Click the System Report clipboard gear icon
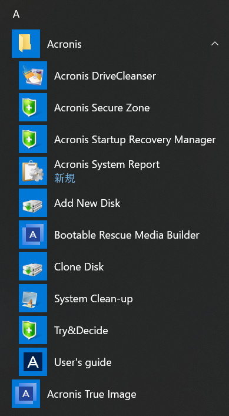 tap(33, 171)
